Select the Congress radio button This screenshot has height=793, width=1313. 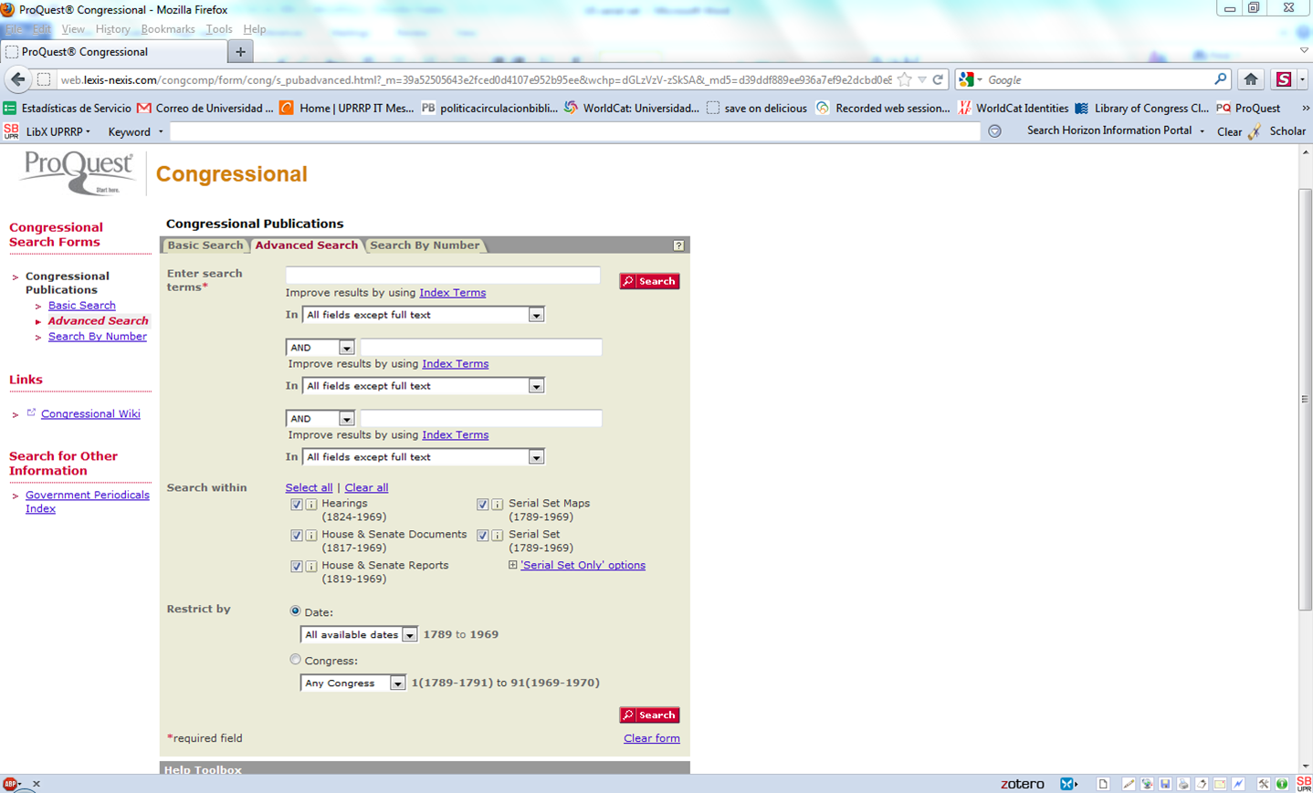pos(295,660)
